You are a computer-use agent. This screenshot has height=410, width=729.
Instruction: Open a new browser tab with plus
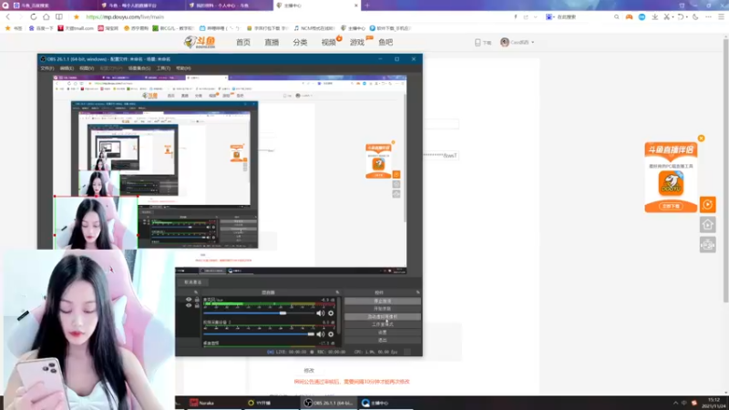[x=367, y=5]
